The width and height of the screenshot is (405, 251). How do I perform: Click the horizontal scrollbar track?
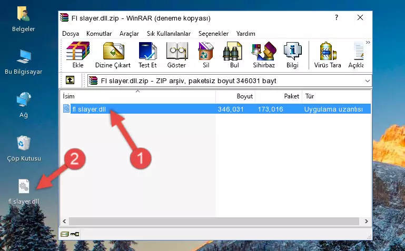pos(214,221)
